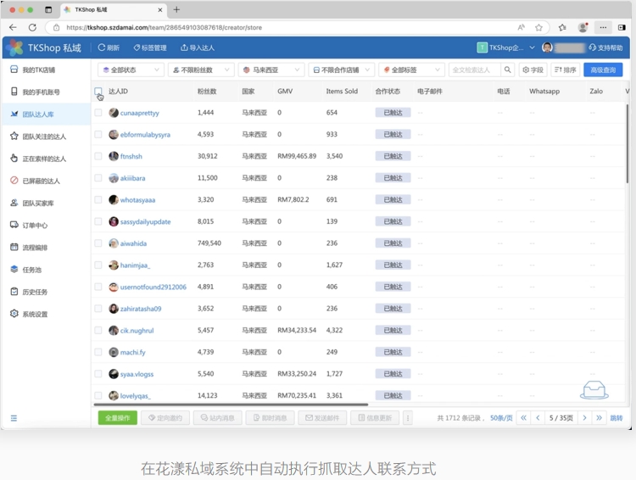
Task: Click the 导入达人 import button
Action: click(198, 47)
